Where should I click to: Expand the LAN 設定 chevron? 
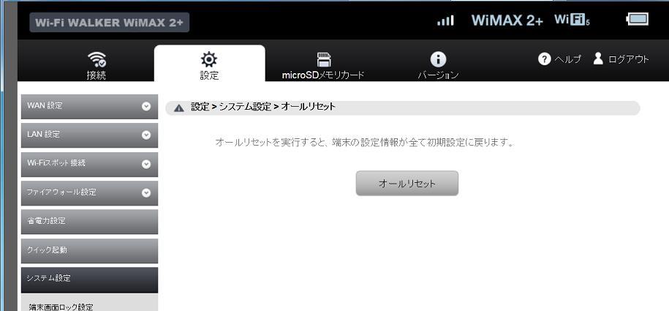tap(146, 135)
